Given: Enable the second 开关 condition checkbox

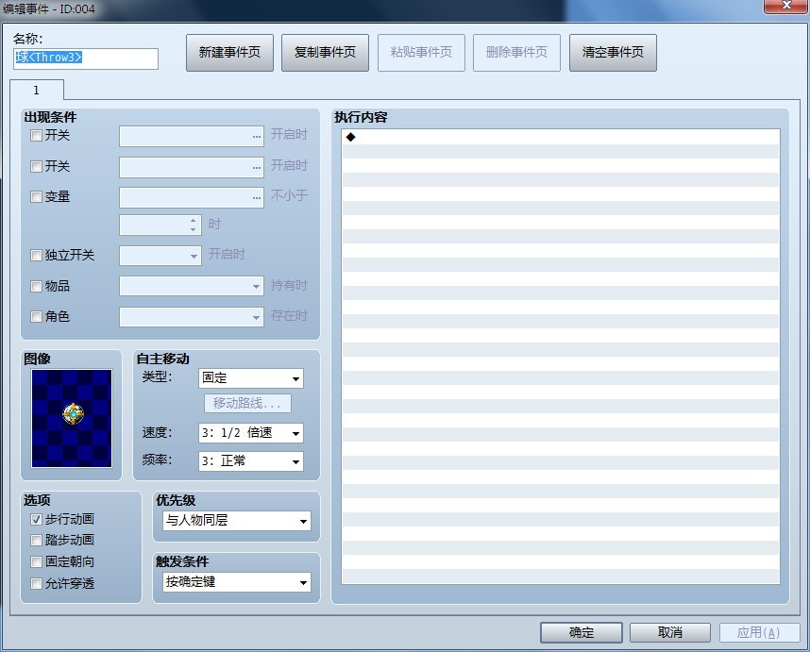Looking at the screenshot, I should coord(36,166).
